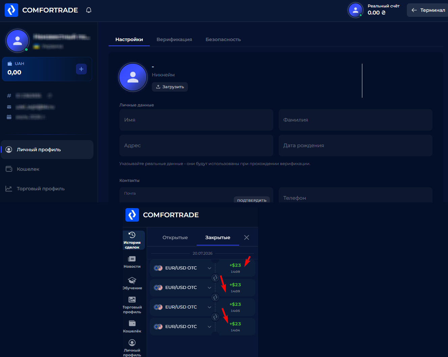Expand EUR/USD OTC deal at 14:05
Viewport: 448px width, 357px height.
209,307
